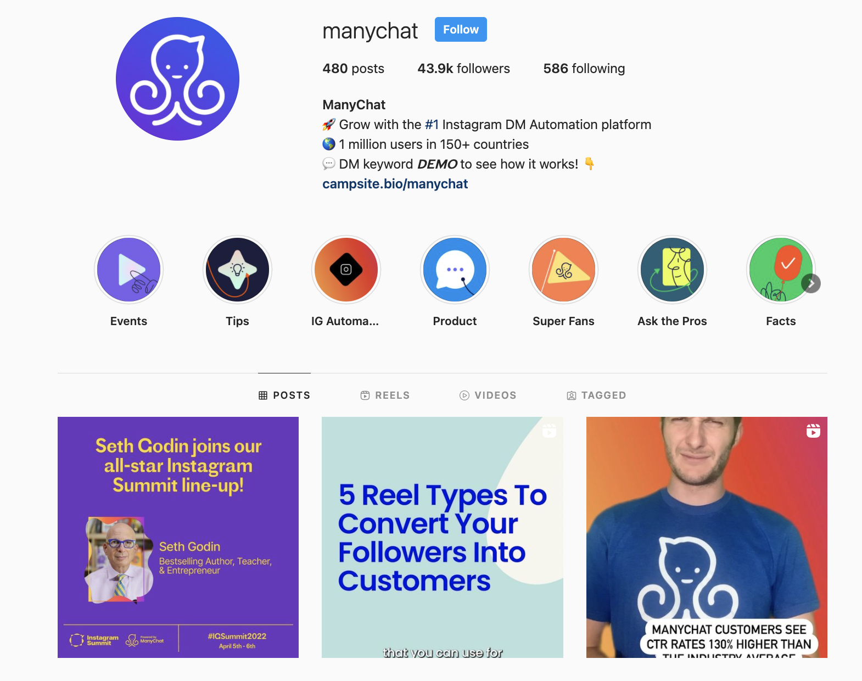The width and height of the screenshot is (862, 681).
Task: Open the campsite.bio/manychat link
Action: 395,184
